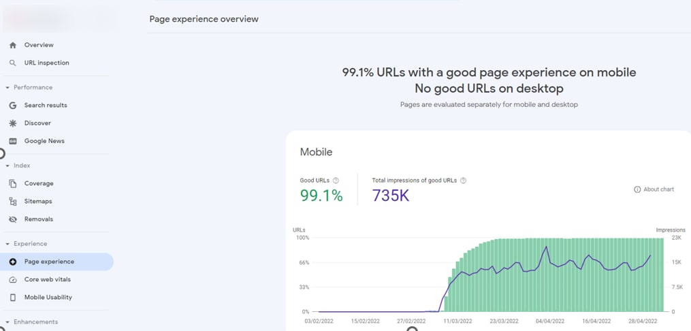
Task: Click the Search results Google icon
Action: point(12,106)
